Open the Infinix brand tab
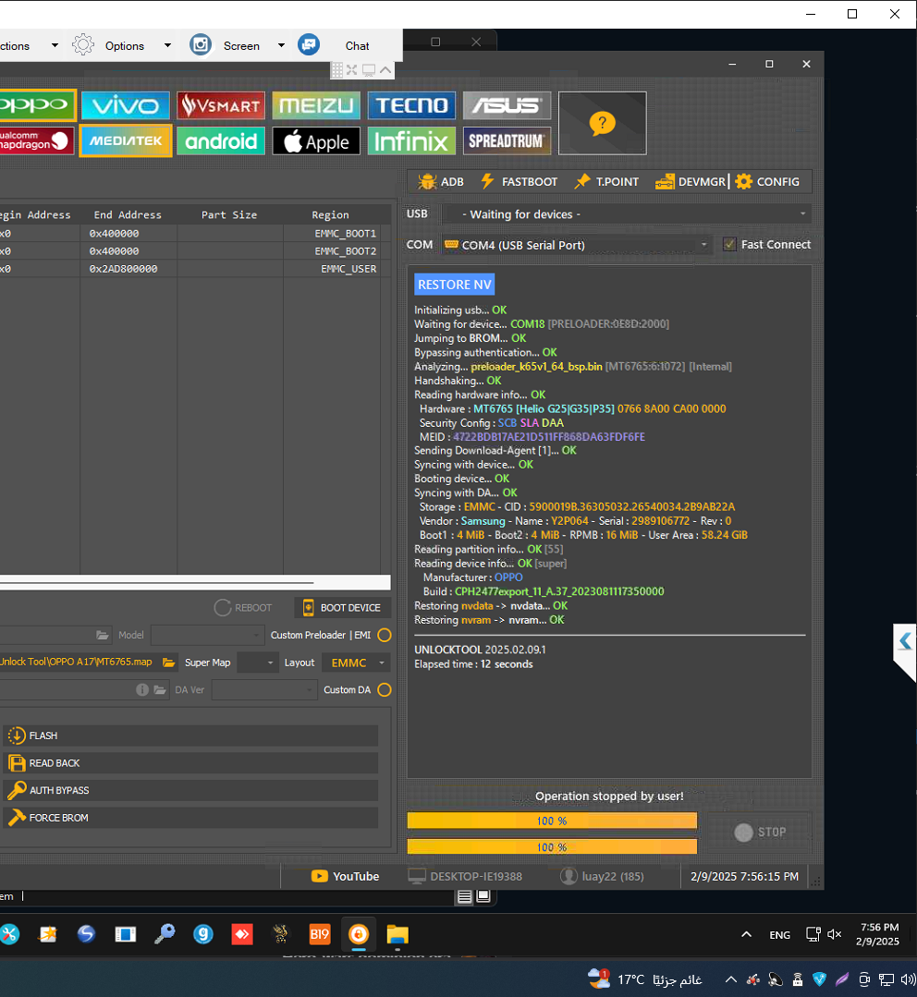The height and width of the screenshot is (997, 917). tap(411, 140)
